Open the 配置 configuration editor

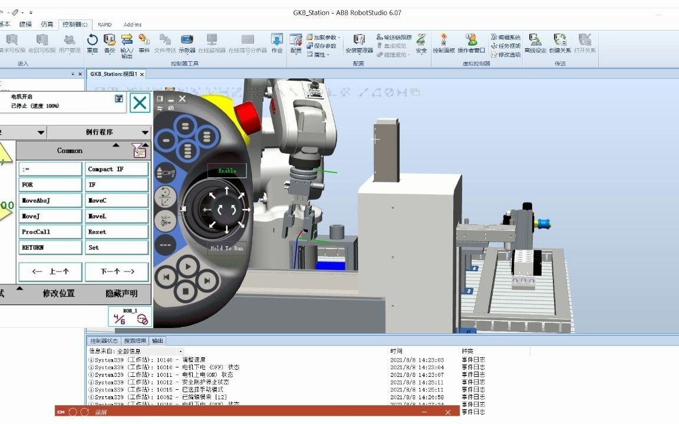(x=296, y=43)
